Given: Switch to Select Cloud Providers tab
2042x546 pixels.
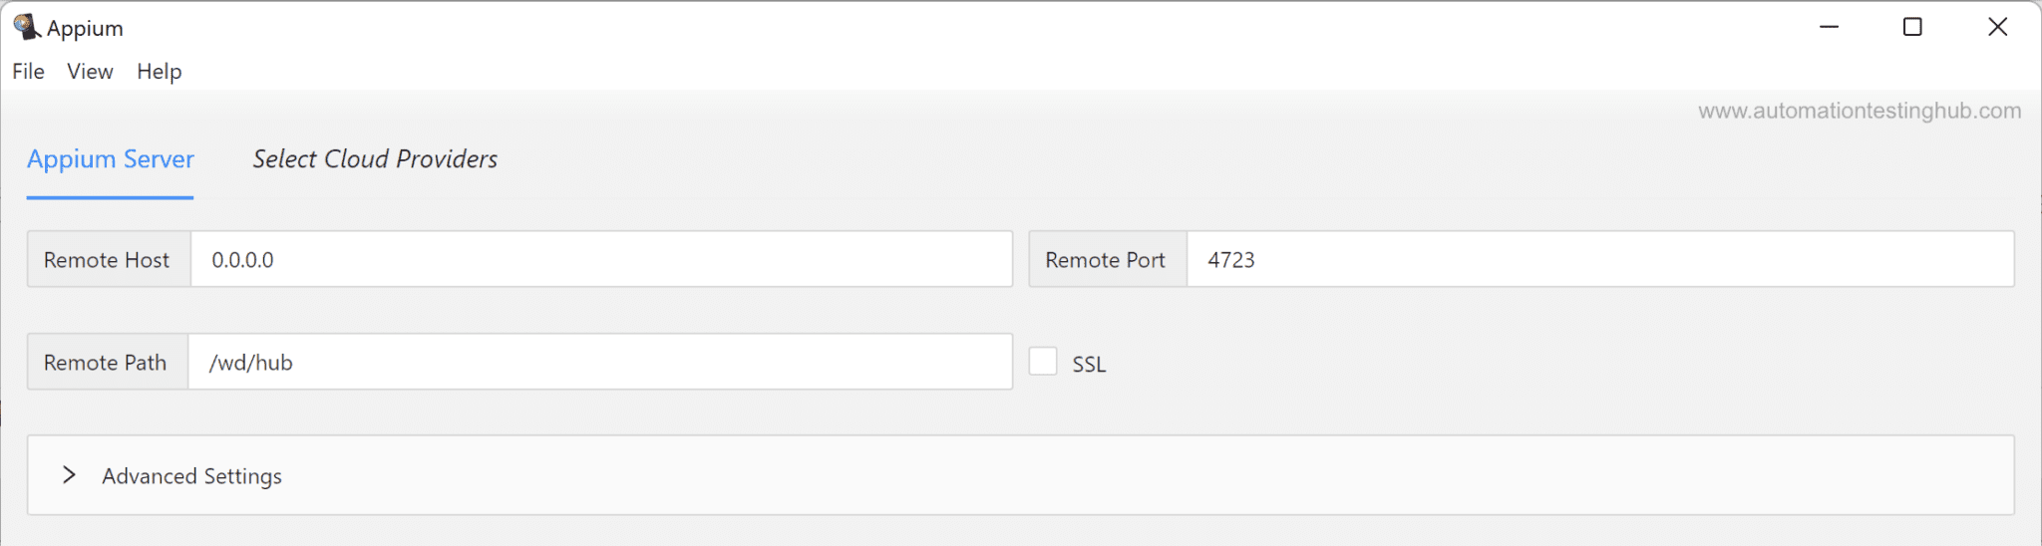Looking at the screenshot, I should [375, 159].
